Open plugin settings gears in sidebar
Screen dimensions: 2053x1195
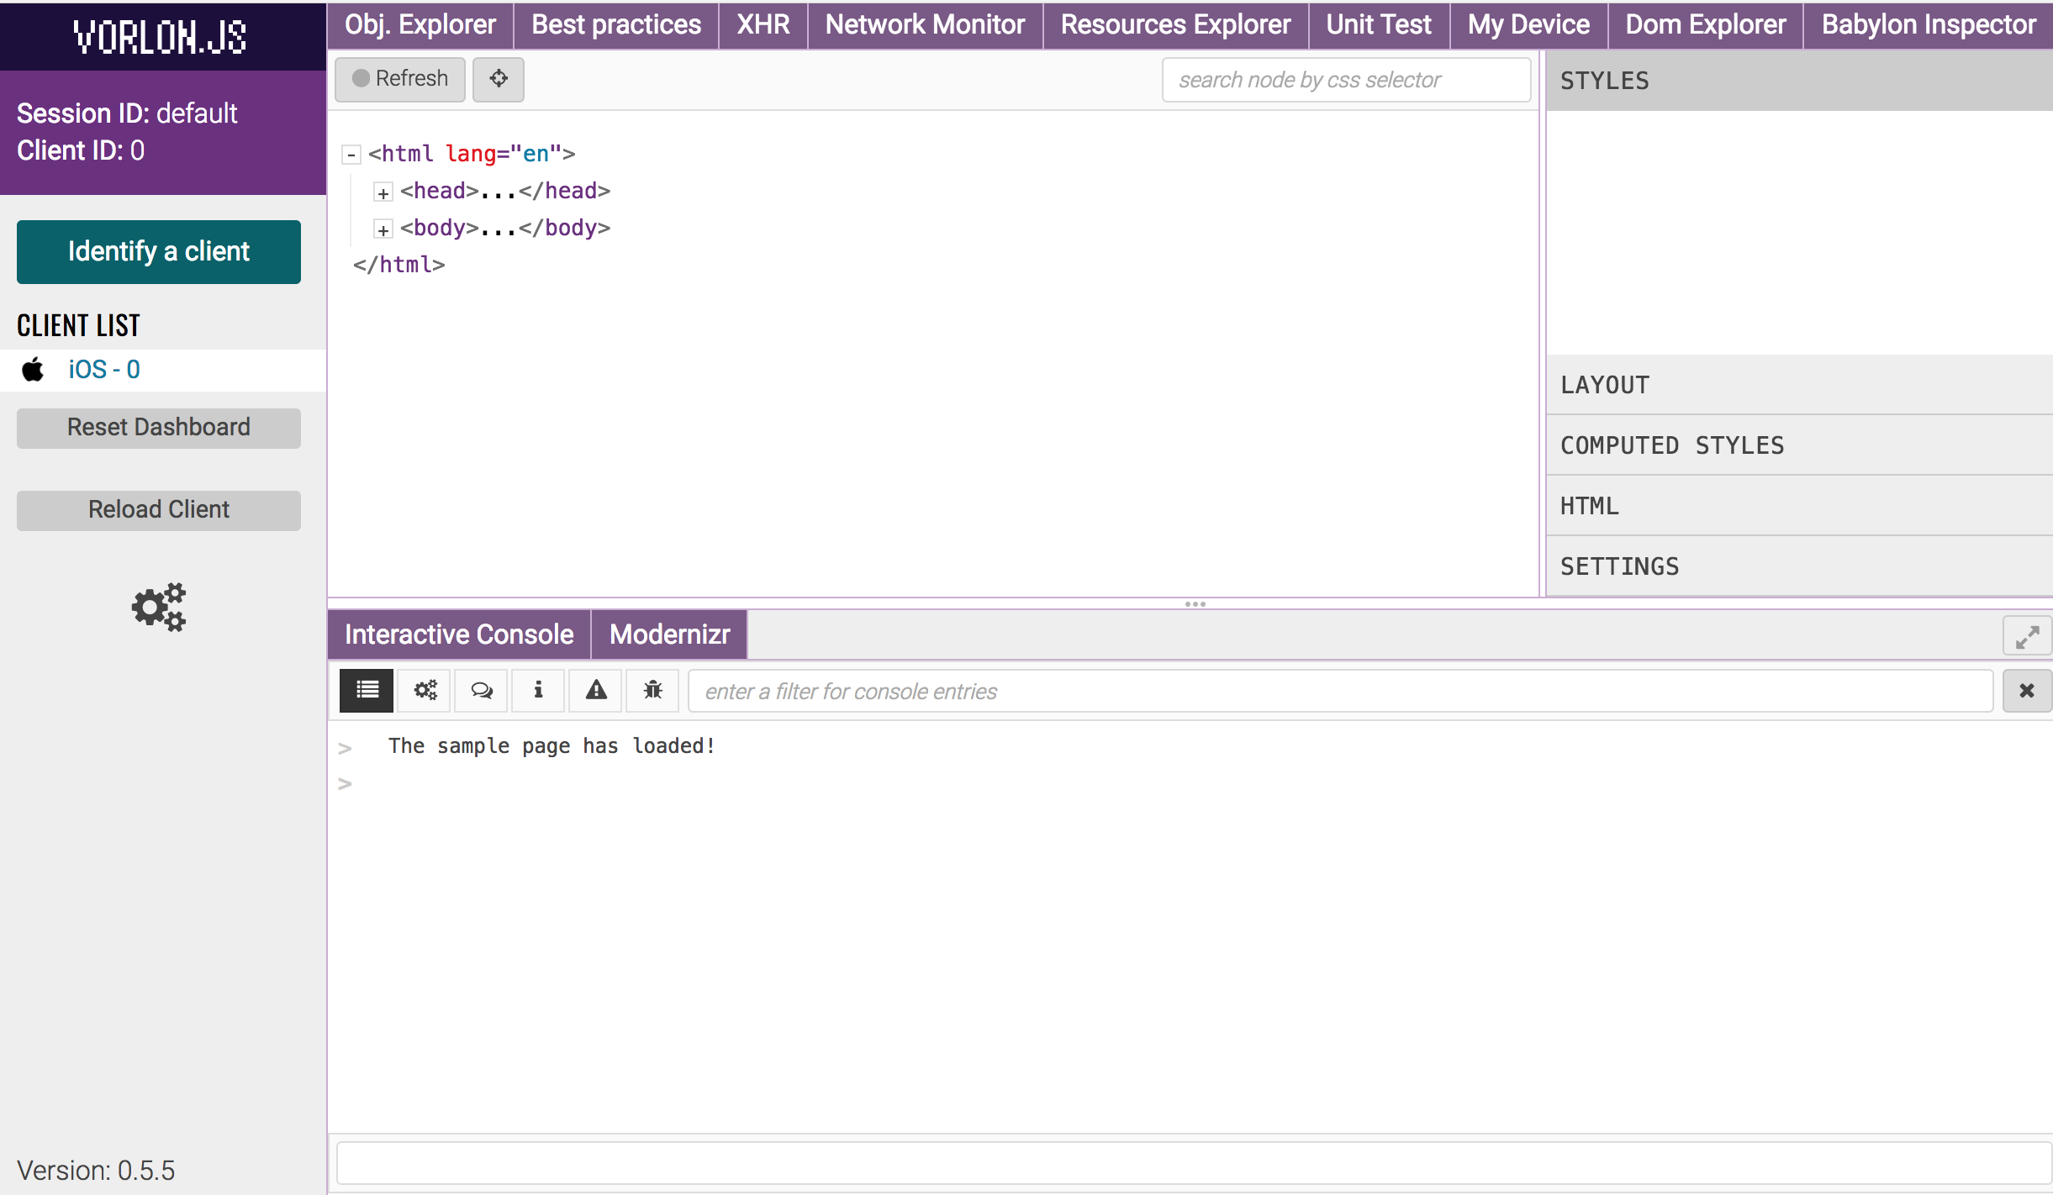tap(158, 607)
